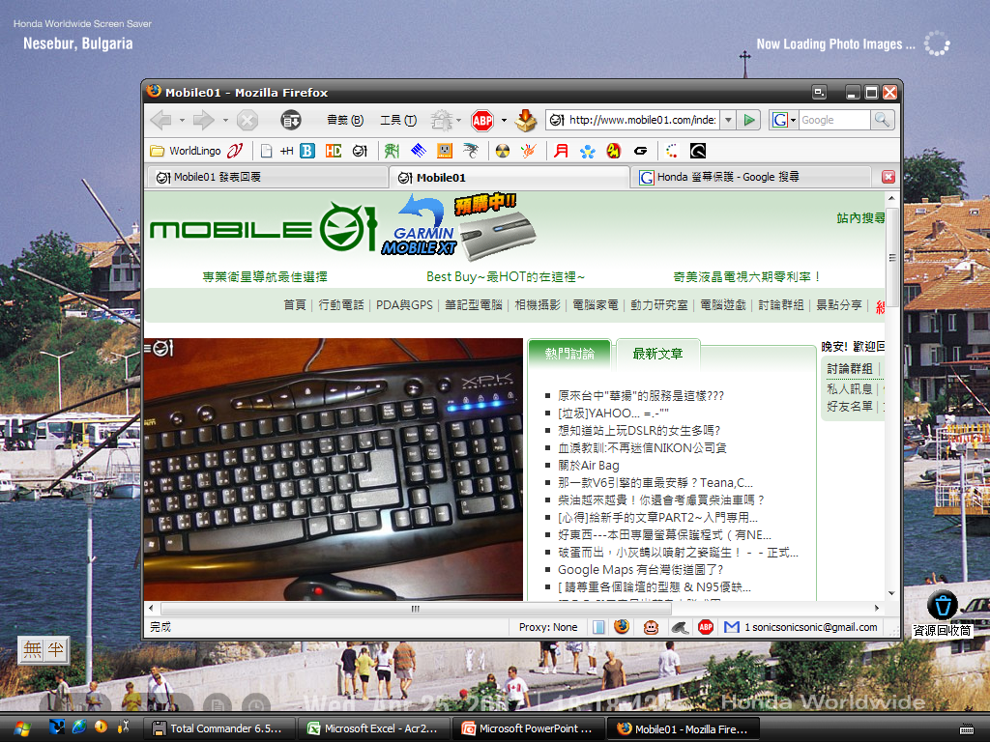Click the yellow radiation symbol bookmark

click(503, 151)
